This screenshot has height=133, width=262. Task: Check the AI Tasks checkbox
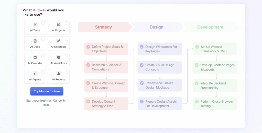pyautogui.click(x=43, y=23)
